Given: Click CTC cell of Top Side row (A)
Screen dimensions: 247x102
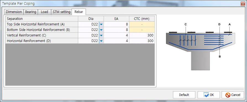Looking at the screenshot, I should (142, 24).
